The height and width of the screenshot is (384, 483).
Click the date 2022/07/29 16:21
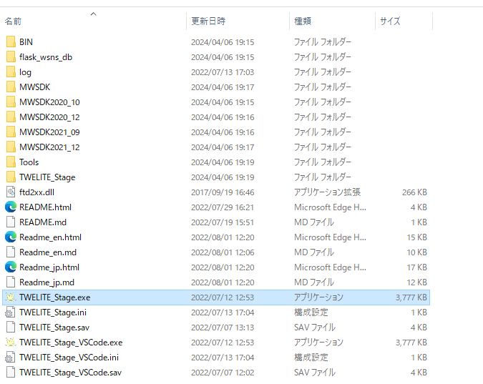(x=223, y=207)
